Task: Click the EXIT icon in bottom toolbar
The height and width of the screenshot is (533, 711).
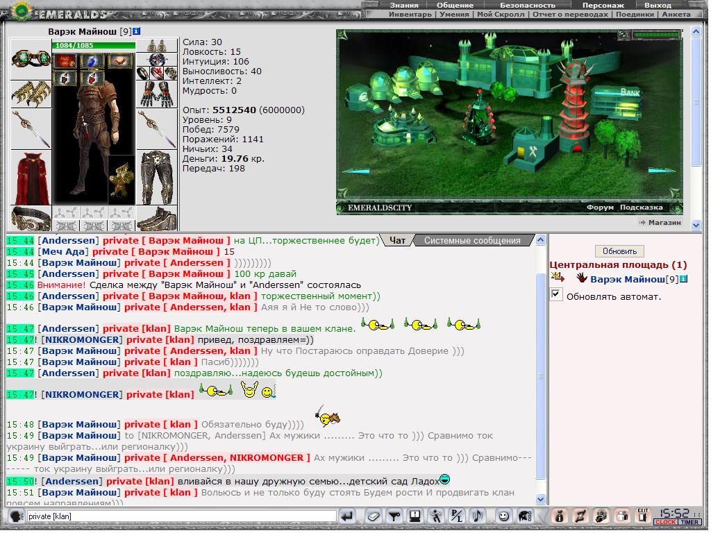Action: tap(642, 516)
